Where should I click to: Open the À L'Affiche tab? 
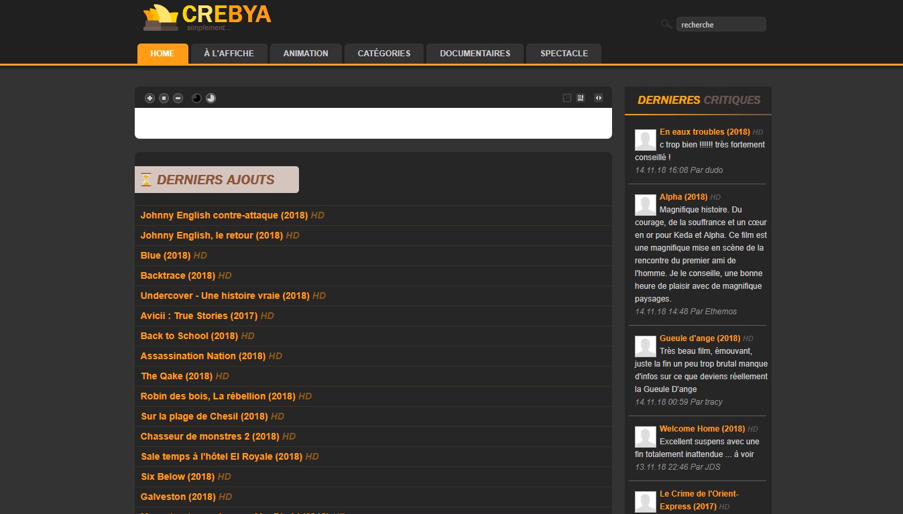(229, 53)
